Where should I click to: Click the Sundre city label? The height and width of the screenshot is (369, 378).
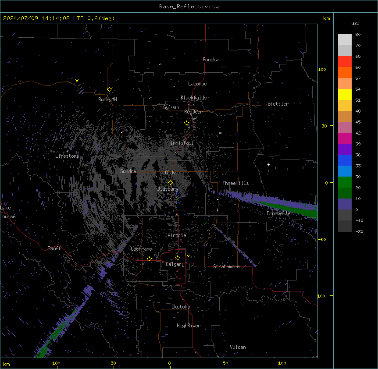pyautogui.click(x=128, y=171)
